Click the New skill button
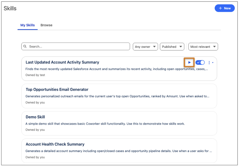This screenshot has height=167, width=240. click(225, 8)
